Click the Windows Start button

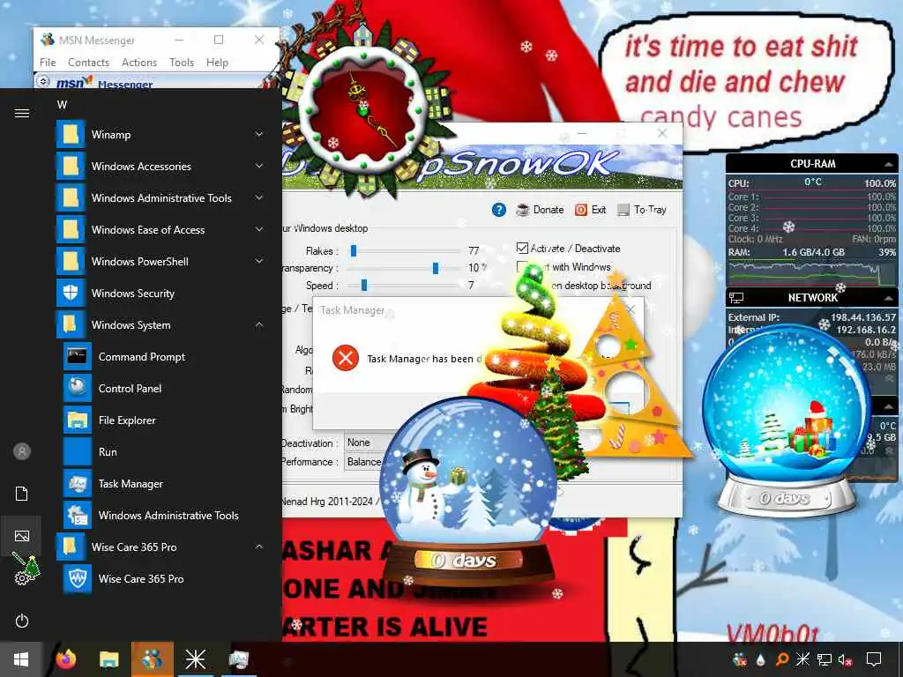21,659
